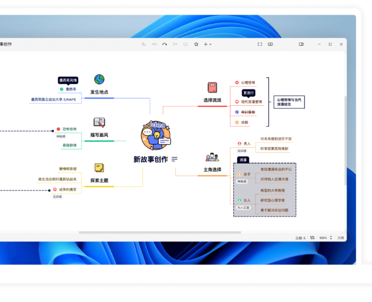Click the add topic icon in toolbar

coord(144,44)
